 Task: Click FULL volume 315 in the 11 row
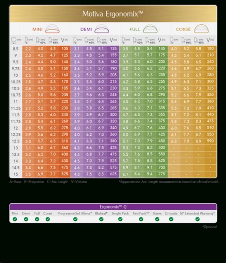162,101
